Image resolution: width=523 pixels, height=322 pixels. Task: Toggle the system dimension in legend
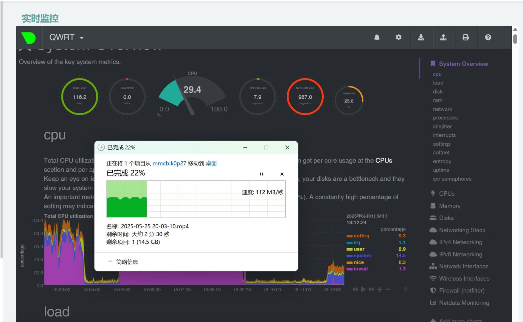[362, 256]
